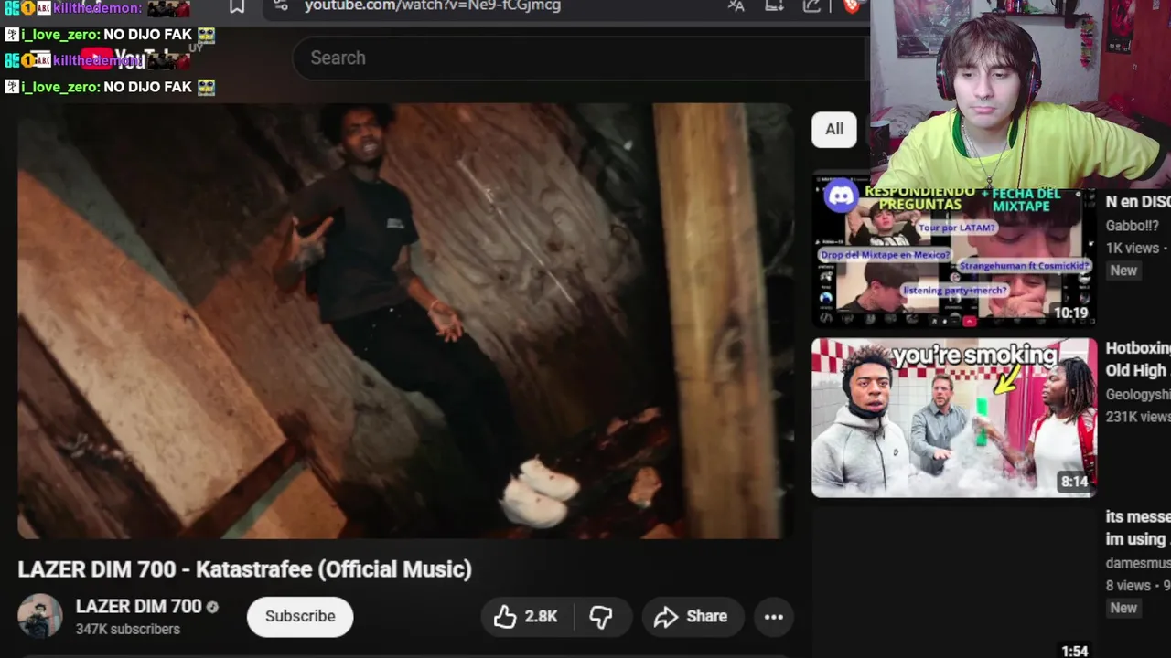
Task: Subscribe to LAZER DIM 700
Action: (300, 616)
